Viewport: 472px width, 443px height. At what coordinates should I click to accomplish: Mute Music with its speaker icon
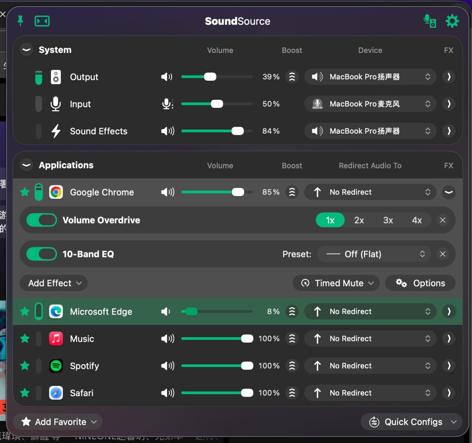pos(167,339)
